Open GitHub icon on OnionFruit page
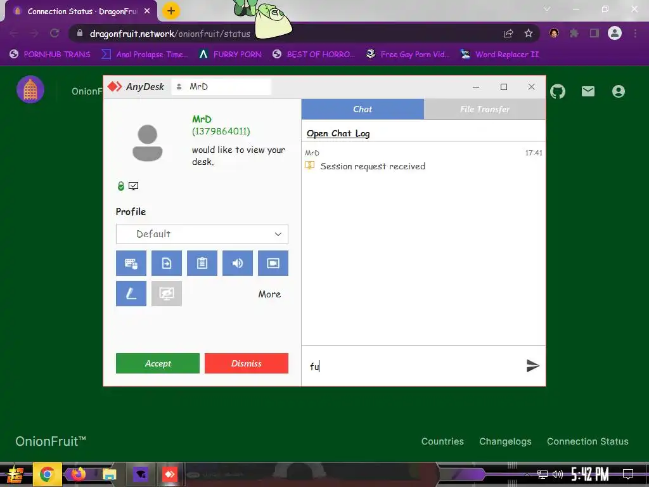This screenshot has height=487, width=649. pos(558,91)
